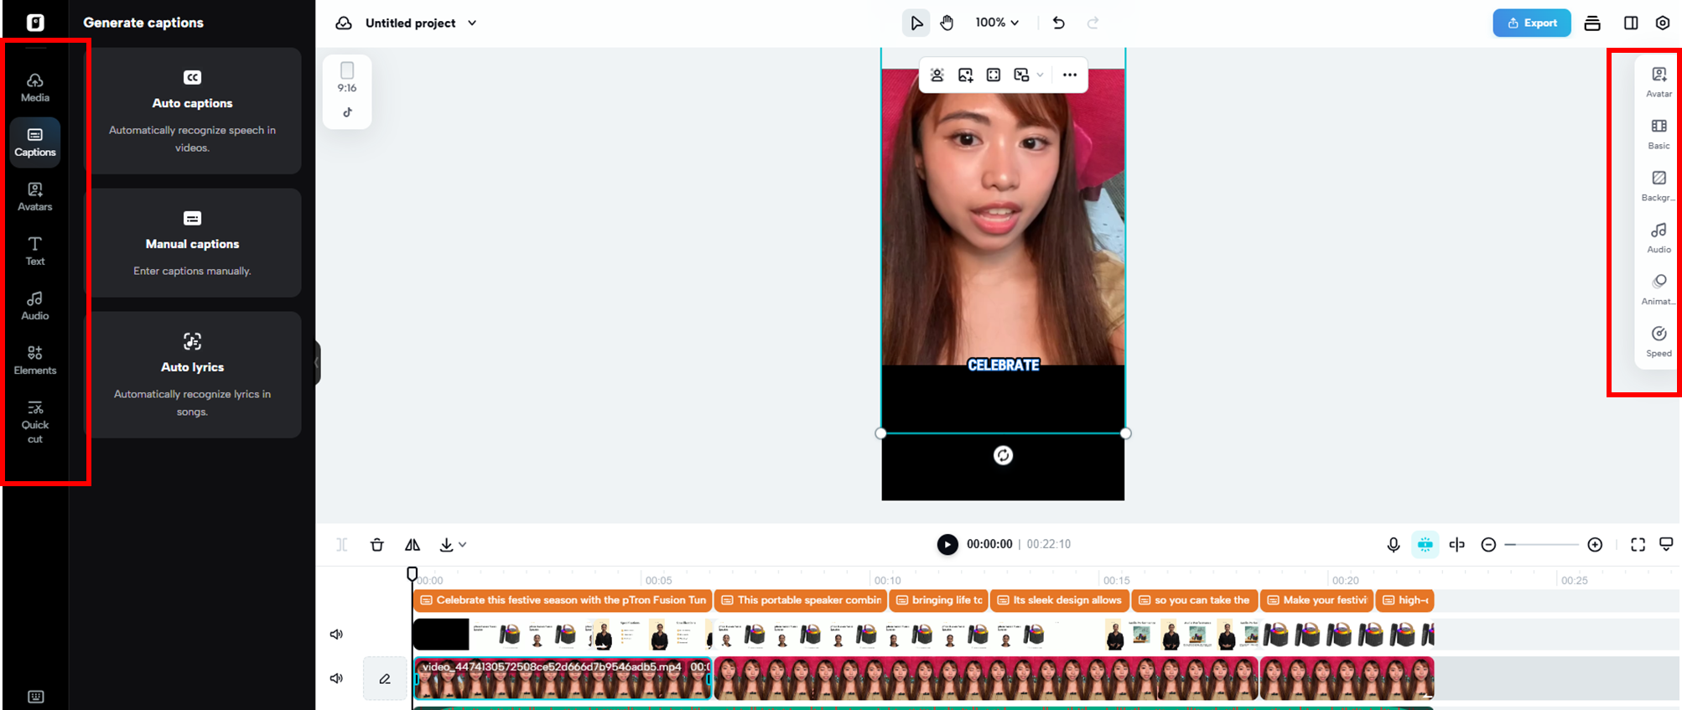Screen dimensions: 1682x710
Task: Select the video_4474130572508 clip in the timeline
Action: (x=563, y=678)
